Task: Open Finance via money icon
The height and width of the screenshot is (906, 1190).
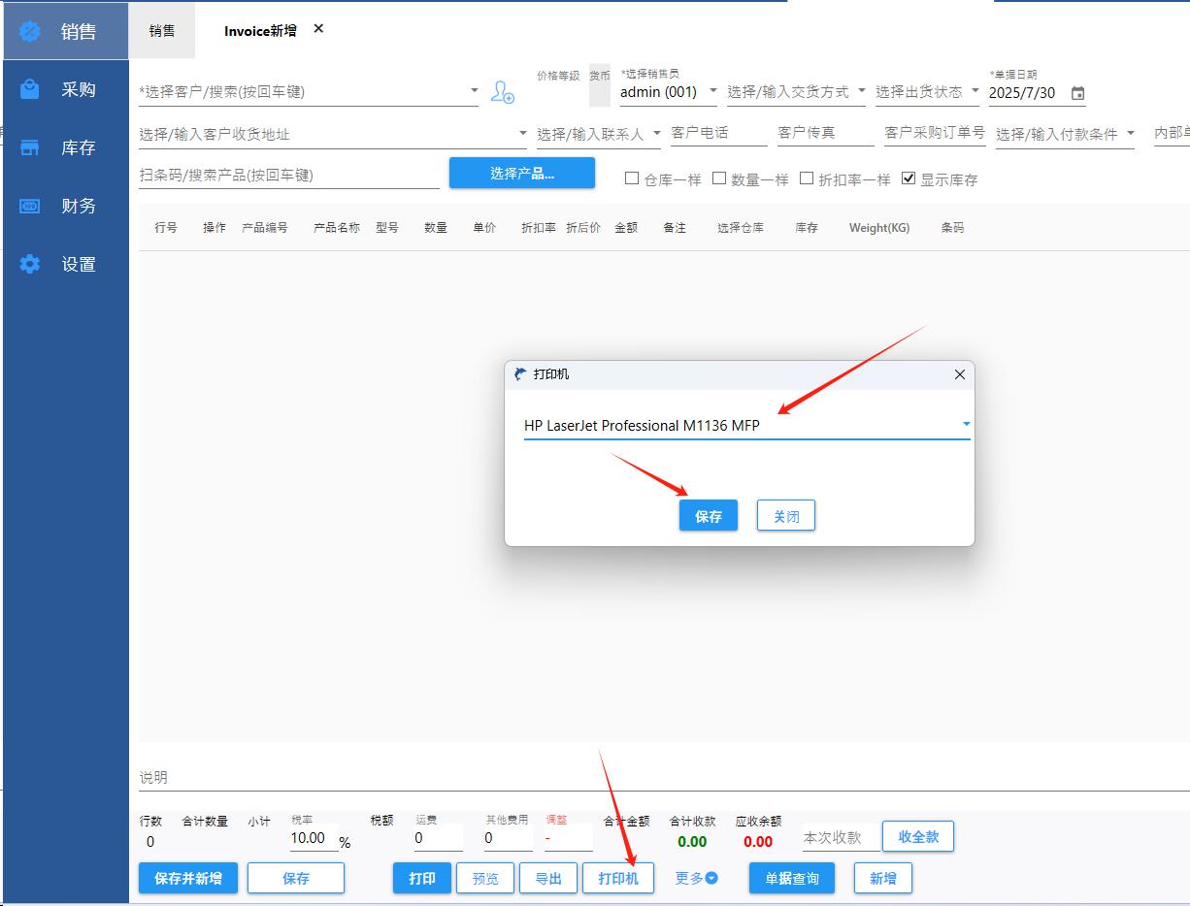Action: tap(30, 206)
